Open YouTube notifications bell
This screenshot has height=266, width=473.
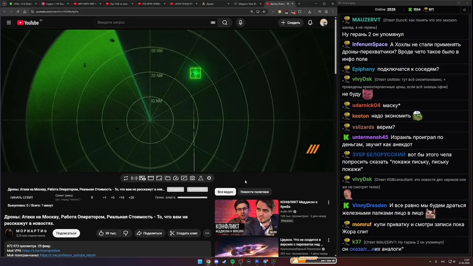310,23
